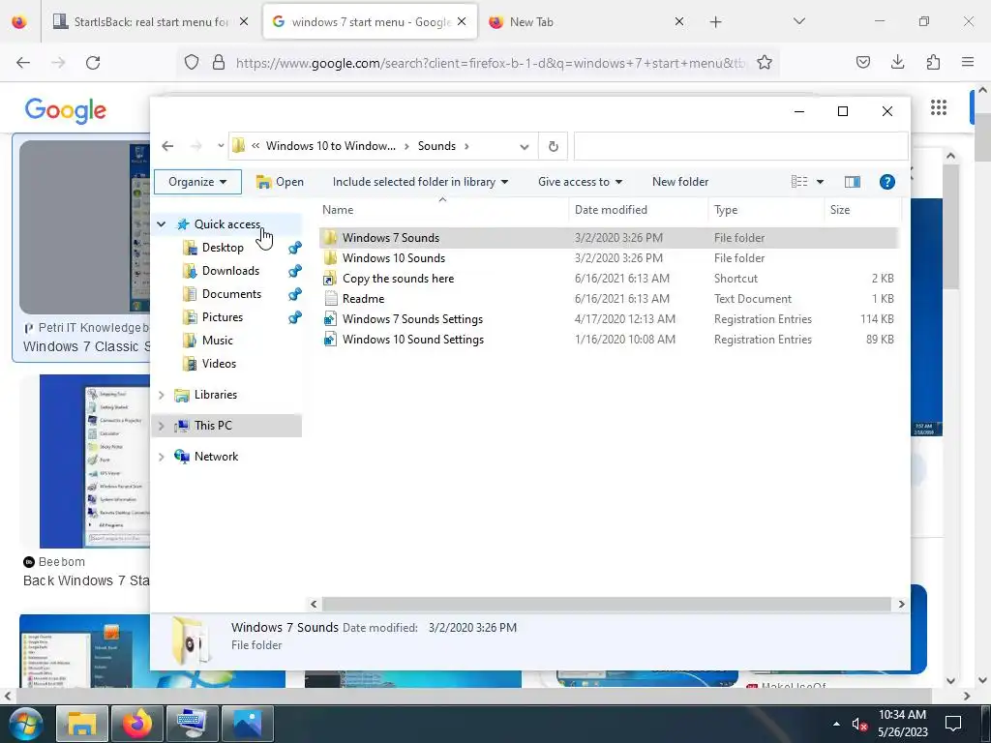Open Firefox downloads panel
The height and width of the screenshot is (743, 991).
(x=897, y=62)
